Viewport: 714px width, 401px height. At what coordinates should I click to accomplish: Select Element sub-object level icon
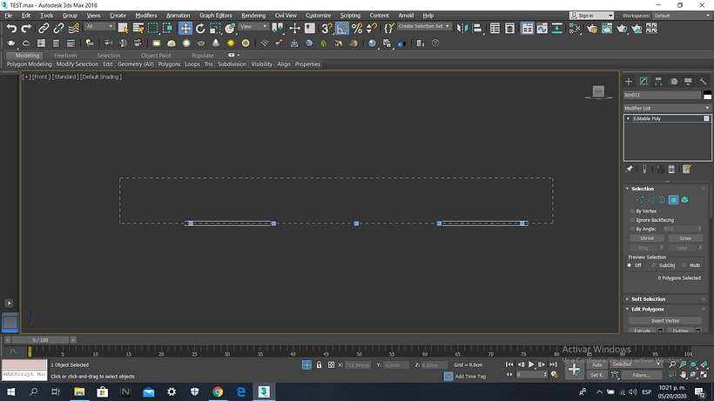684,200
